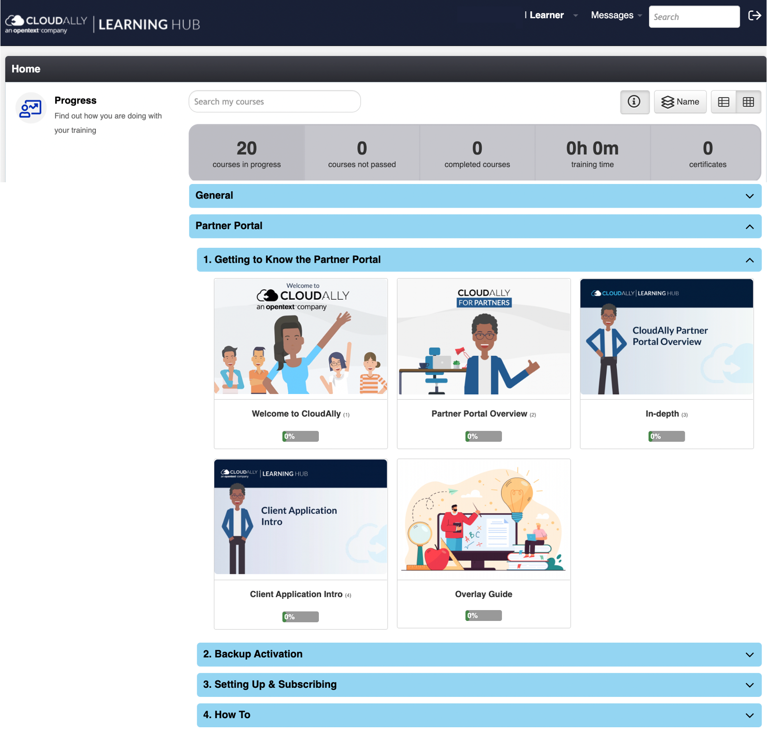Viewport: 767px width, 729px height.
Task: Click Welcome to CloudAlly progress bar
Action: [x=301, y=436]
